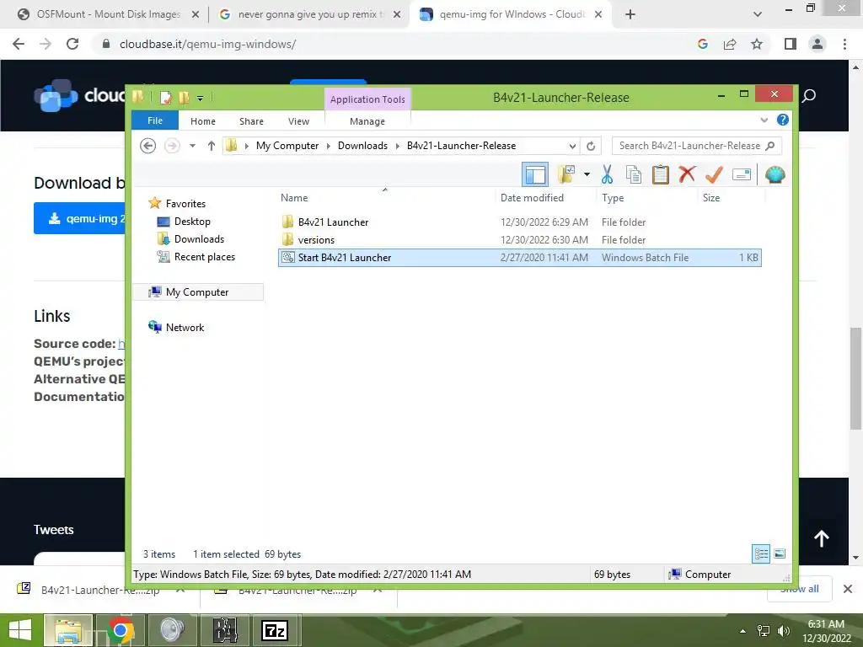The image size is (863, 647).
Task: Bookmark this page with the star icon
Action: click(x=757, y=44)
